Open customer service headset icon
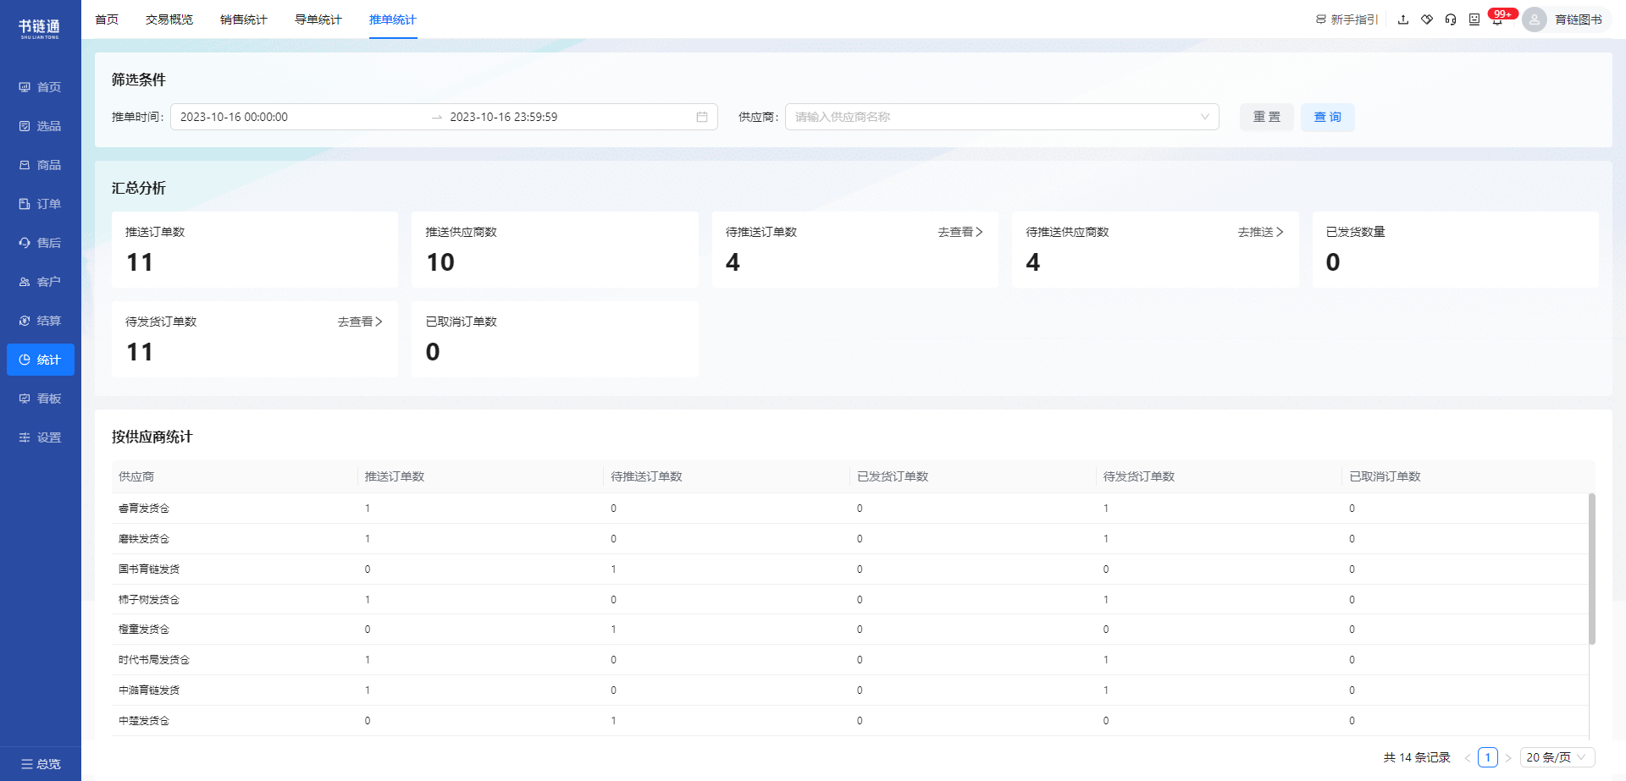Image resolution: width=1626 pixels, height=781 pixels. pos(1451,19)
